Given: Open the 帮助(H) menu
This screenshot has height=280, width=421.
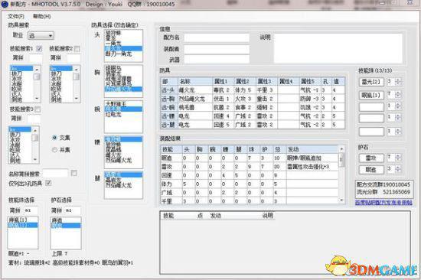Looking at the screenshot, I should [x=41, y=16].
